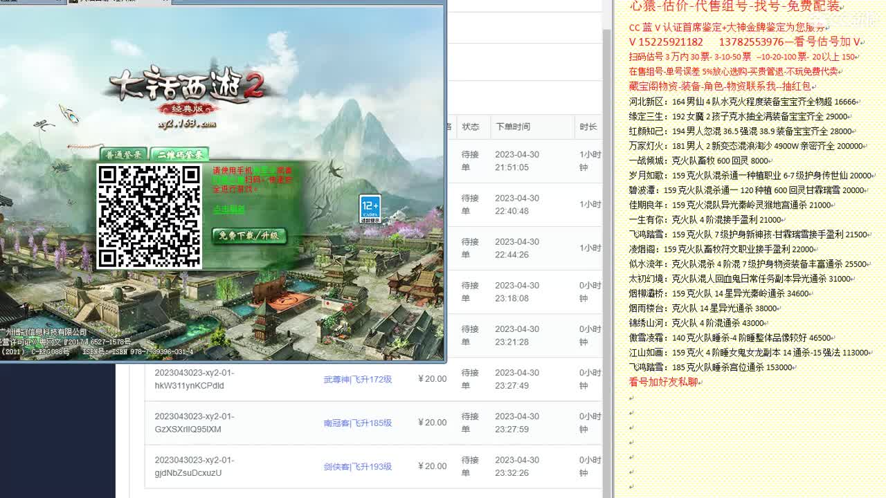
Task: Click 待接单 status in the 23:32:26 row
Action: click(x=470, y=465)
